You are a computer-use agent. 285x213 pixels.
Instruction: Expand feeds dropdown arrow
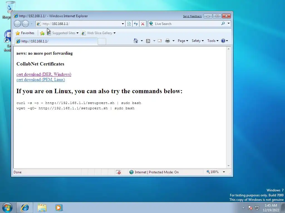coord(154,41)
